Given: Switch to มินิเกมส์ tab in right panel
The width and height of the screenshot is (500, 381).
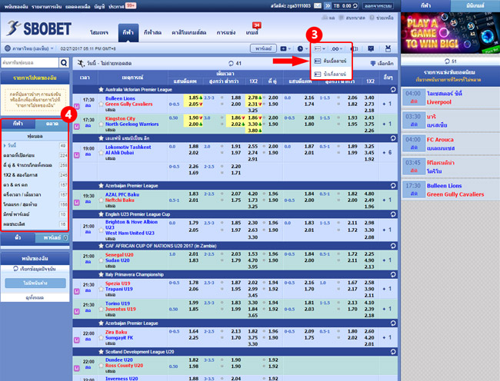Looking at the screenshot, I should pos(475,5).
